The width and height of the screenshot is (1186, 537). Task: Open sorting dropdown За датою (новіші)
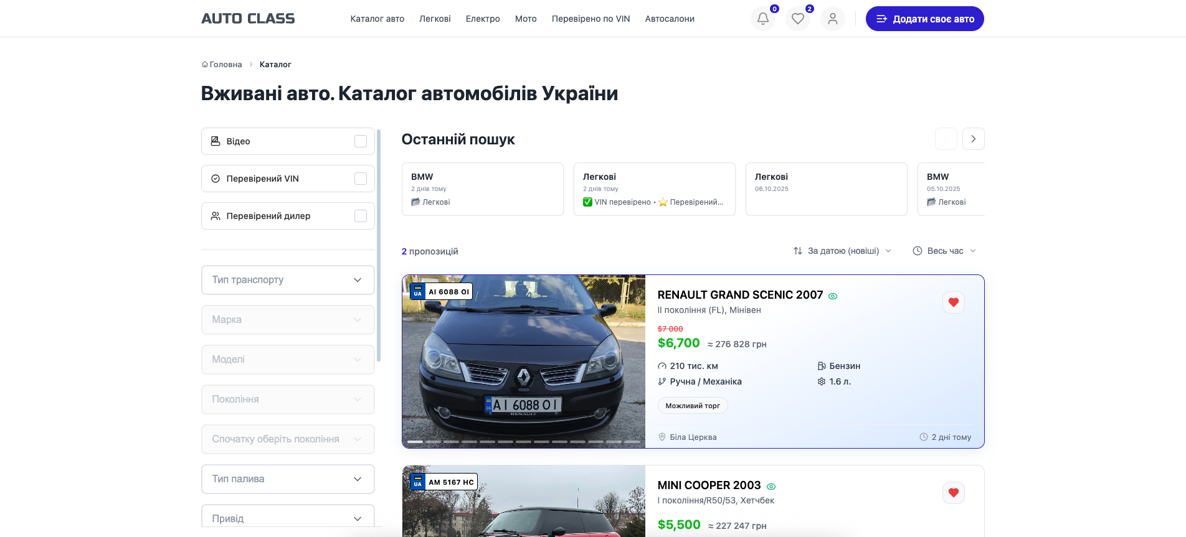coord(842,251)
